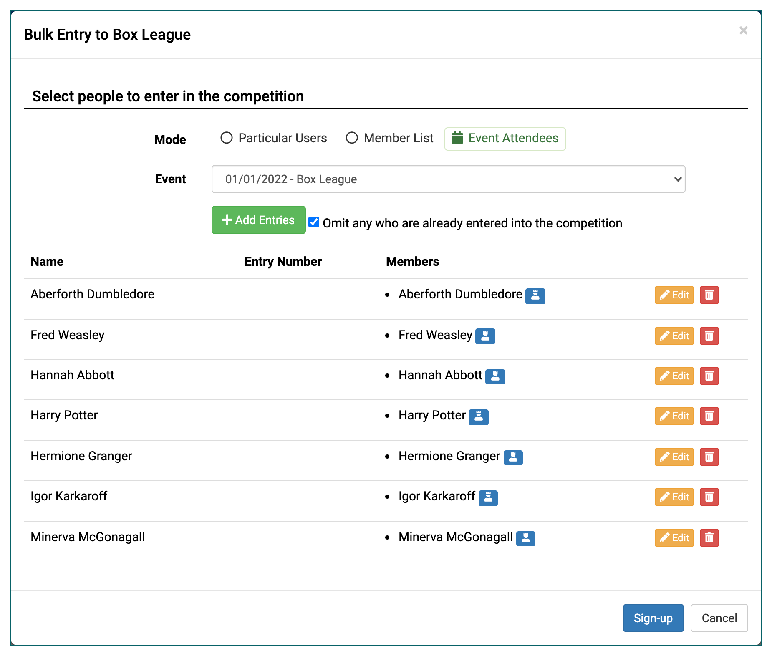Open the user icon beside Hermione Granger
This screenshot has height=656, width=772.
(x=513, y=457)
